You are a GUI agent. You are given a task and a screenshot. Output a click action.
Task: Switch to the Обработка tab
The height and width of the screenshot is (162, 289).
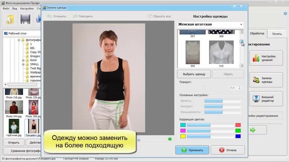pyautogui.click(x=257, y=34)
